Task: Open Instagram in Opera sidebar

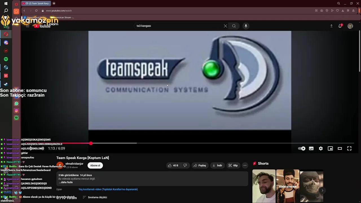Action: 16,111
